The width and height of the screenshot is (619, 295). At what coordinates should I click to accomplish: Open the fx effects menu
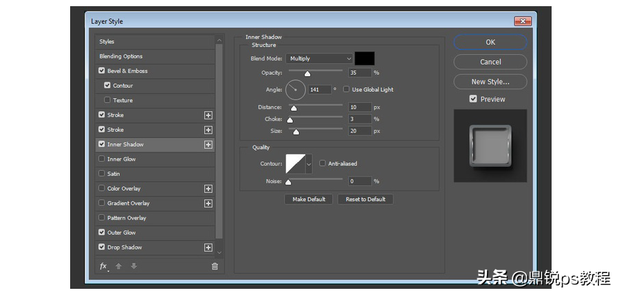tap(103, 266)
